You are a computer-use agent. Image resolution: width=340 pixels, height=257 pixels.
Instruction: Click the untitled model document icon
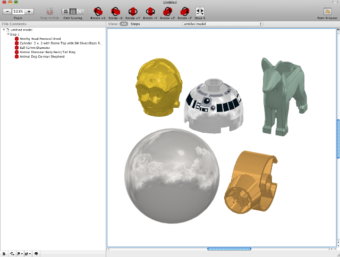pos(8,30)
